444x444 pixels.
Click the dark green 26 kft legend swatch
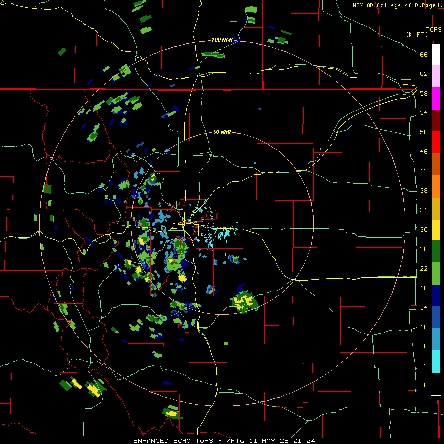[x=436, y=251]
